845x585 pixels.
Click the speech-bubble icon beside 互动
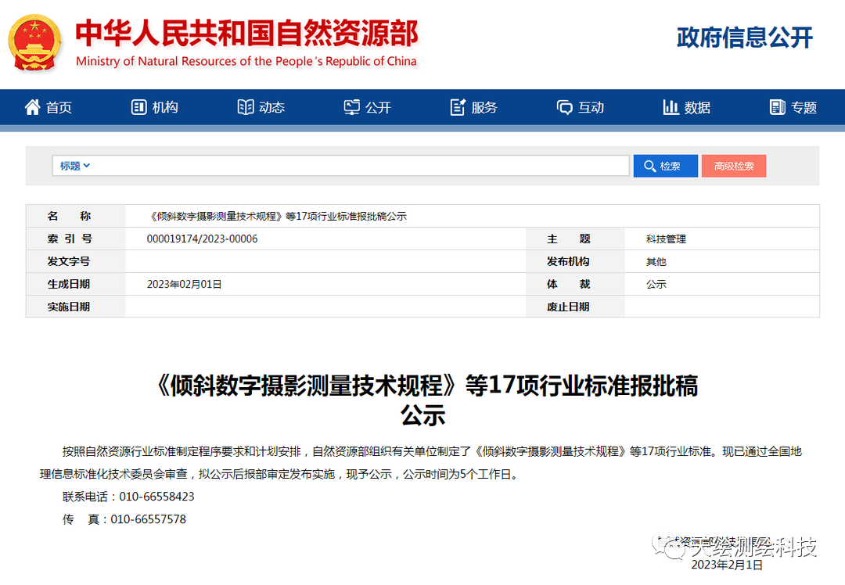click(563, 107)
